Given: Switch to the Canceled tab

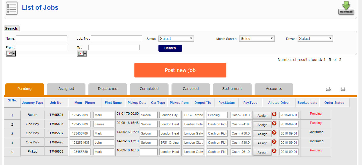Looking at the screenshot, I should pyautogui.click(x=191, y=89).
